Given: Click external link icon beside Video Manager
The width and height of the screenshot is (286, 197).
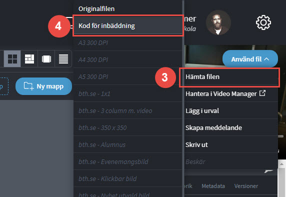Looking at the screenshot, I should [x=262, y=93].
